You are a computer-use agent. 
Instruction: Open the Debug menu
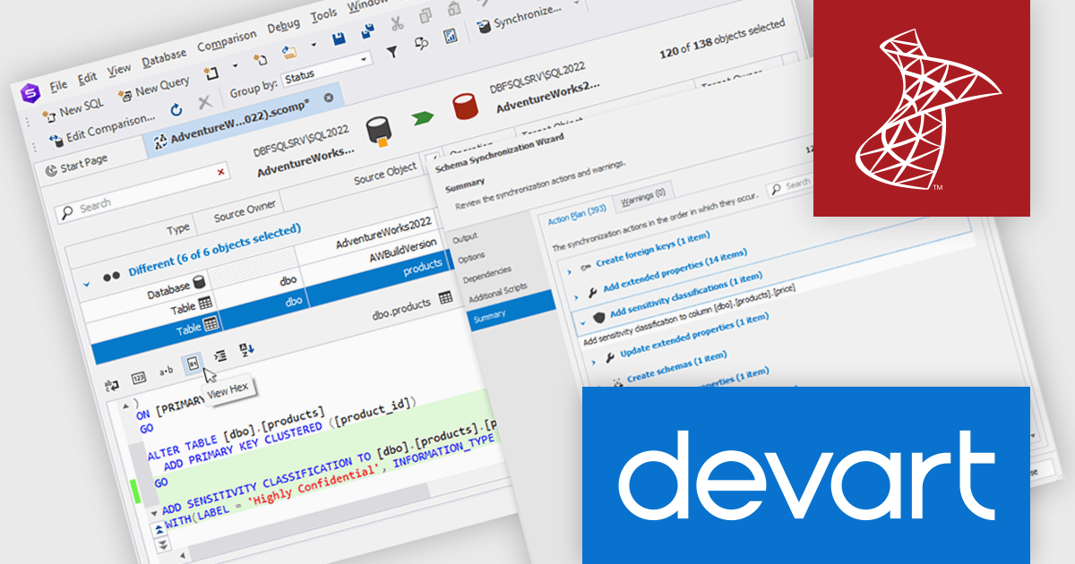284,27
